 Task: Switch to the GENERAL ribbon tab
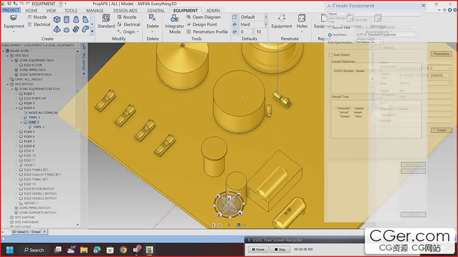(x=156, y=10)
